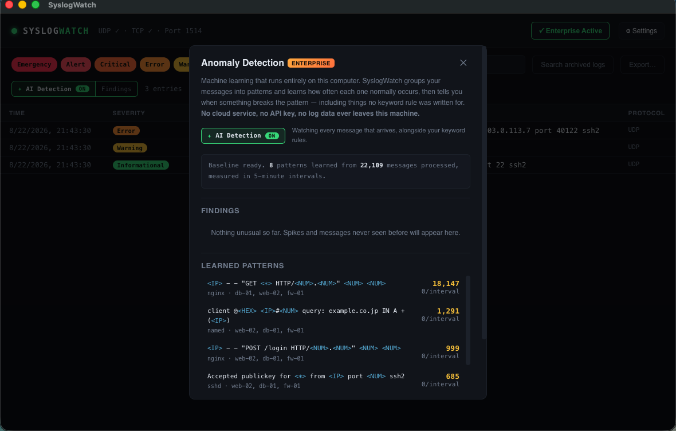The width and height of the screenshot is (676, 431).
Task: Click the ENTERPRISE badge next to Anomaly Detection
Action: (311, 64)
